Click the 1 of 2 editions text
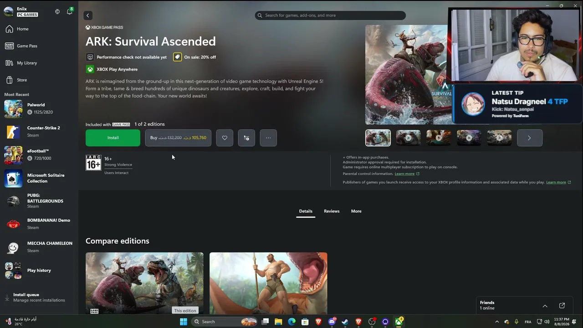Viewport: 583px width, 328px height. tap(149, 124)
